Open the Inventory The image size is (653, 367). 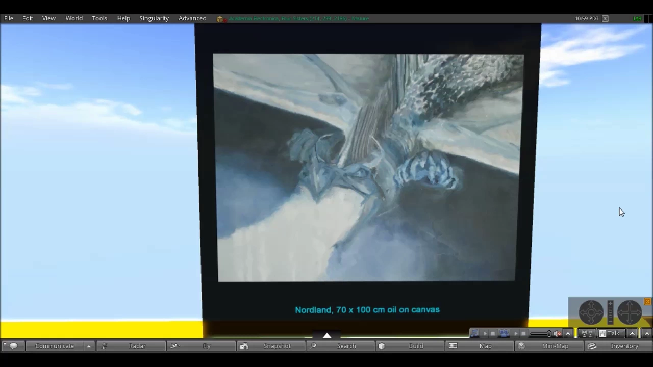(x=619, y=346)
